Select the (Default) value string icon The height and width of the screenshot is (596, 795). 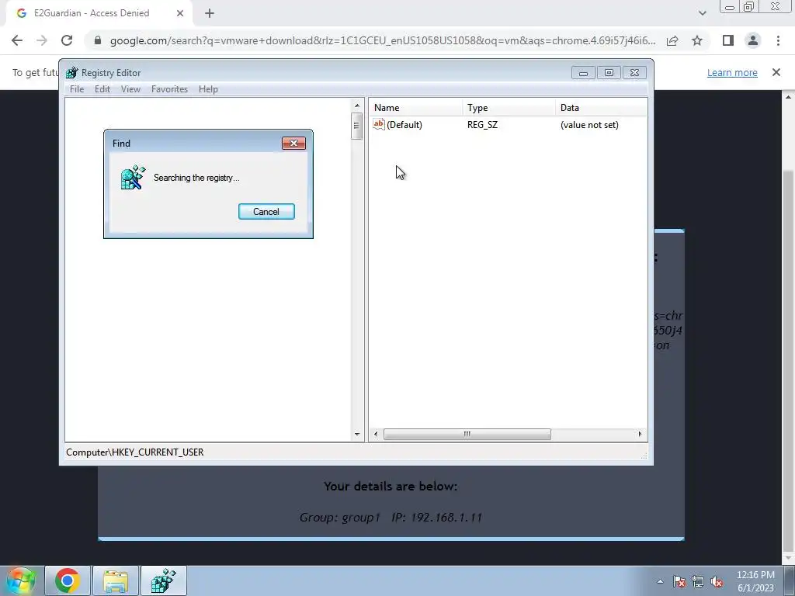[379, 124]
